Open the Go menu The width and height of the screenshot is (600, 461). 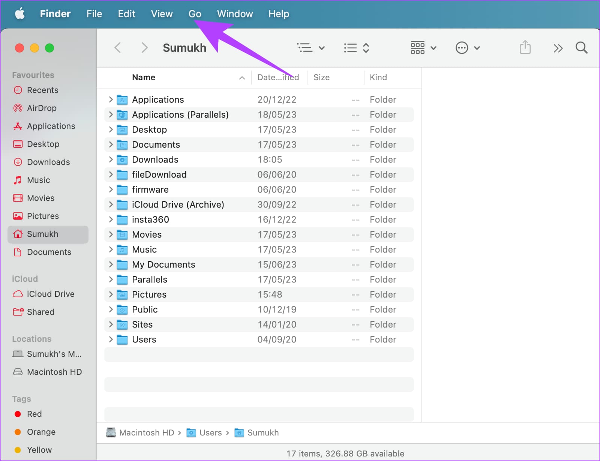[x=195, y=14]
